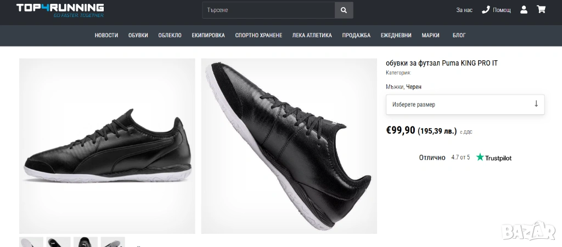Click the search magnifier icon
The height and width of the screenshot is (247, 562).
344,10
